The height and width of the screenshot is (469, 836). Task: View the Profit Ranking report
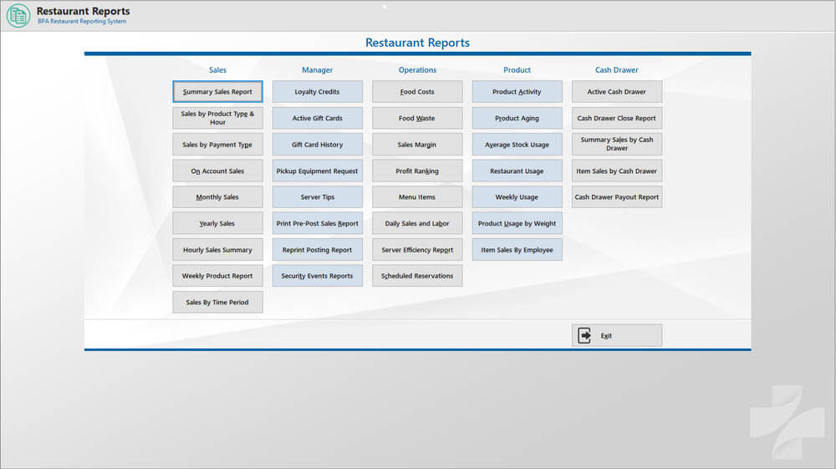click(x=417, y=171)
